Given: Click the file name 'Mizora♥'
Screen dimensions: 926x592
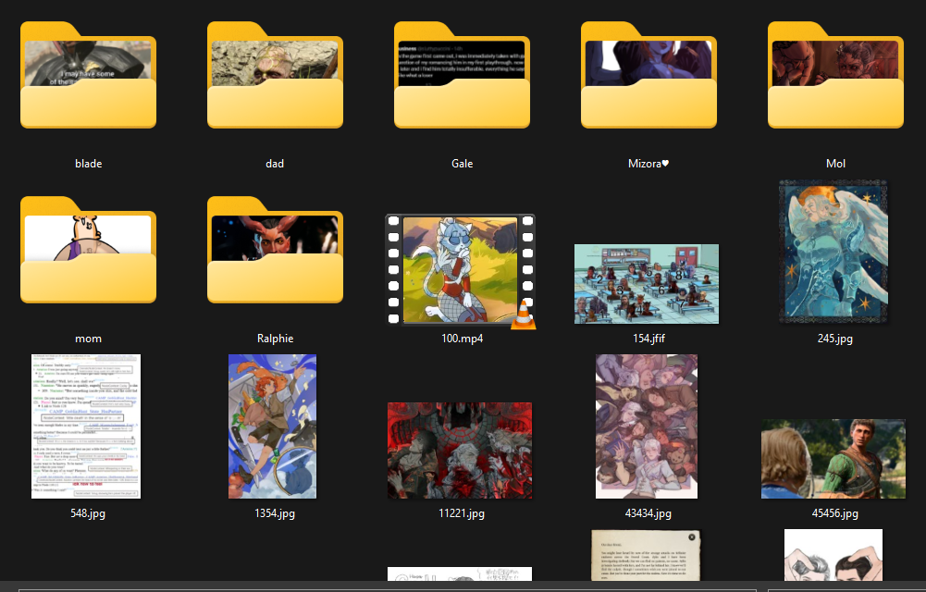Looking at the screenshot, I should click(648, 164).
